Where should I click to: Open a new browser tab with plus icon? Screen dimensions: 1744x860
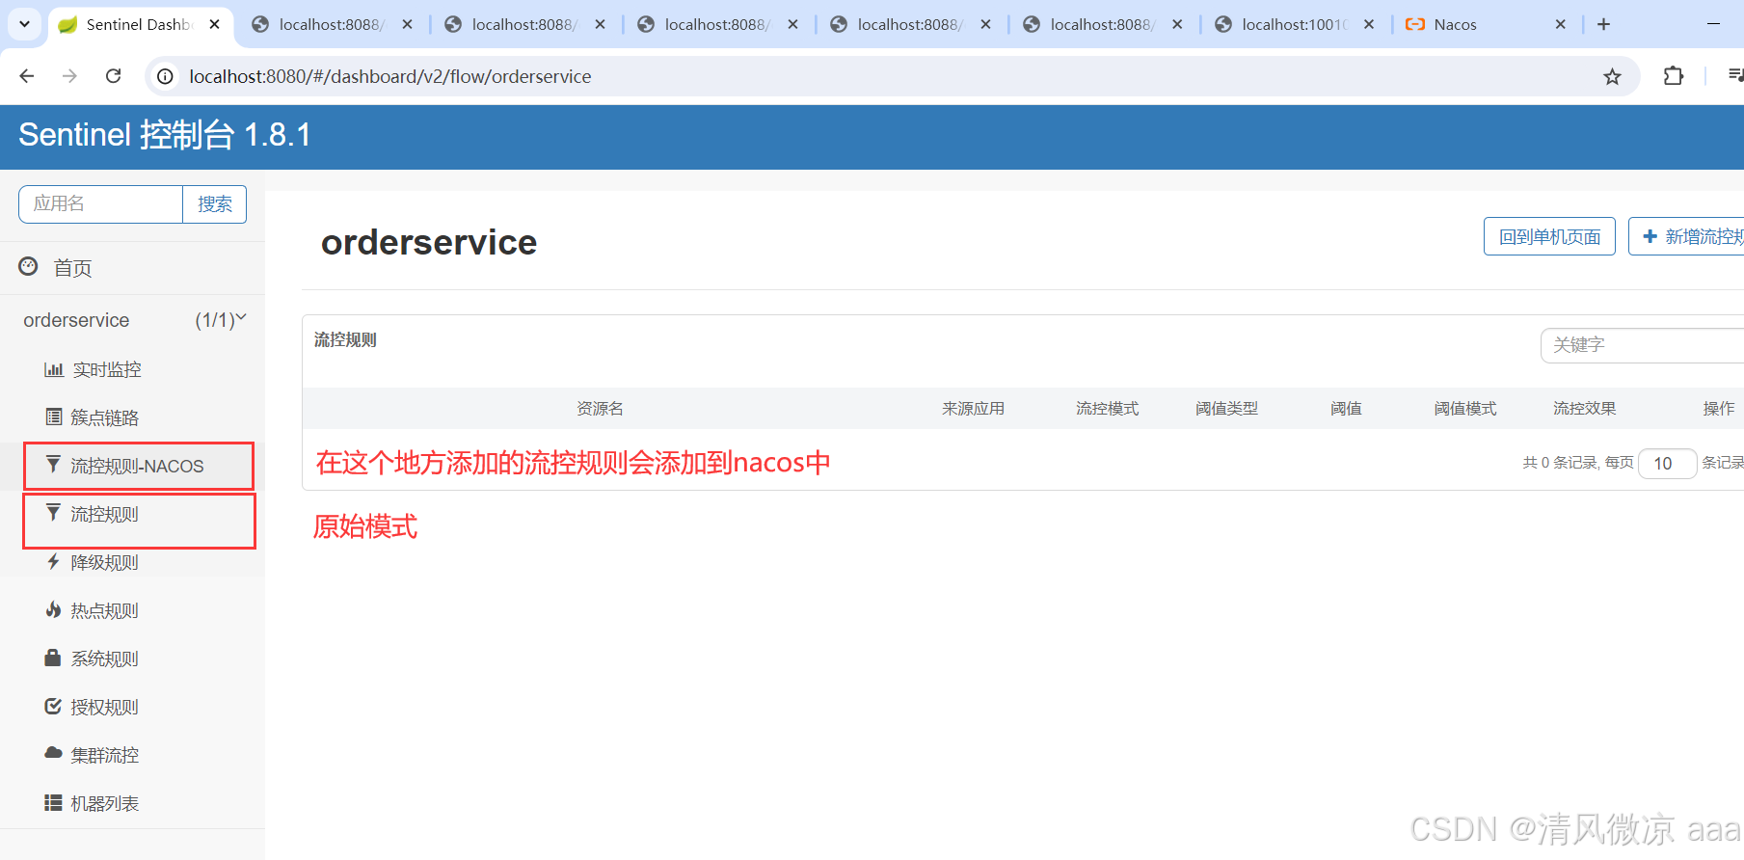(1604, 24)
